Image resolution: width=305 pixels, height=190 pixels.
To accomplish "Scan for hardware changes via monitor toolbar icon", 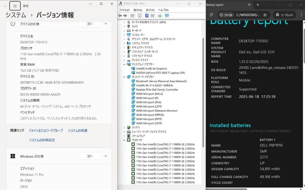I will [167, 16].
